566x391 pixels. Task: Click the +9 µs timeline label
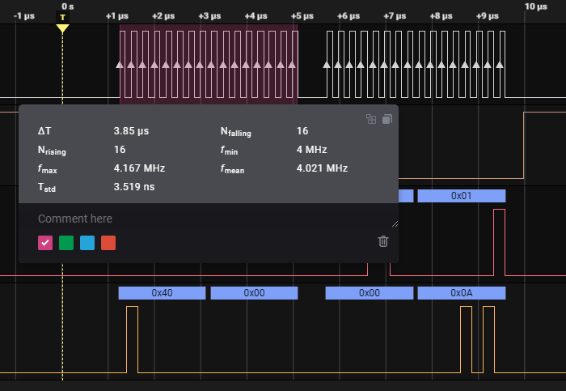(x=488, y=16)
